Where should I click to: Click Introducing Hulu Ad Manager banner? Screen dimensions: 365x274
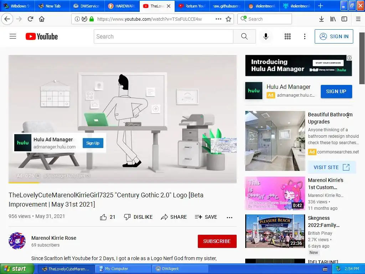pos(298,66)
